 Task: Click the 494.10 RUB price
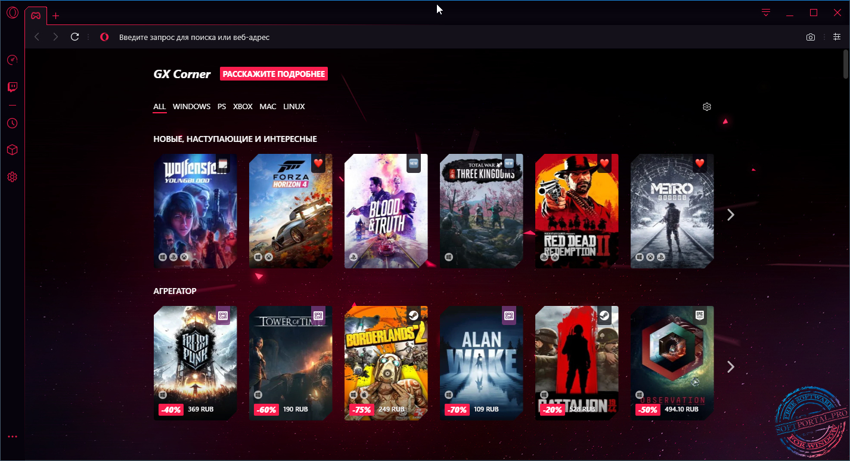coord(681,410)
